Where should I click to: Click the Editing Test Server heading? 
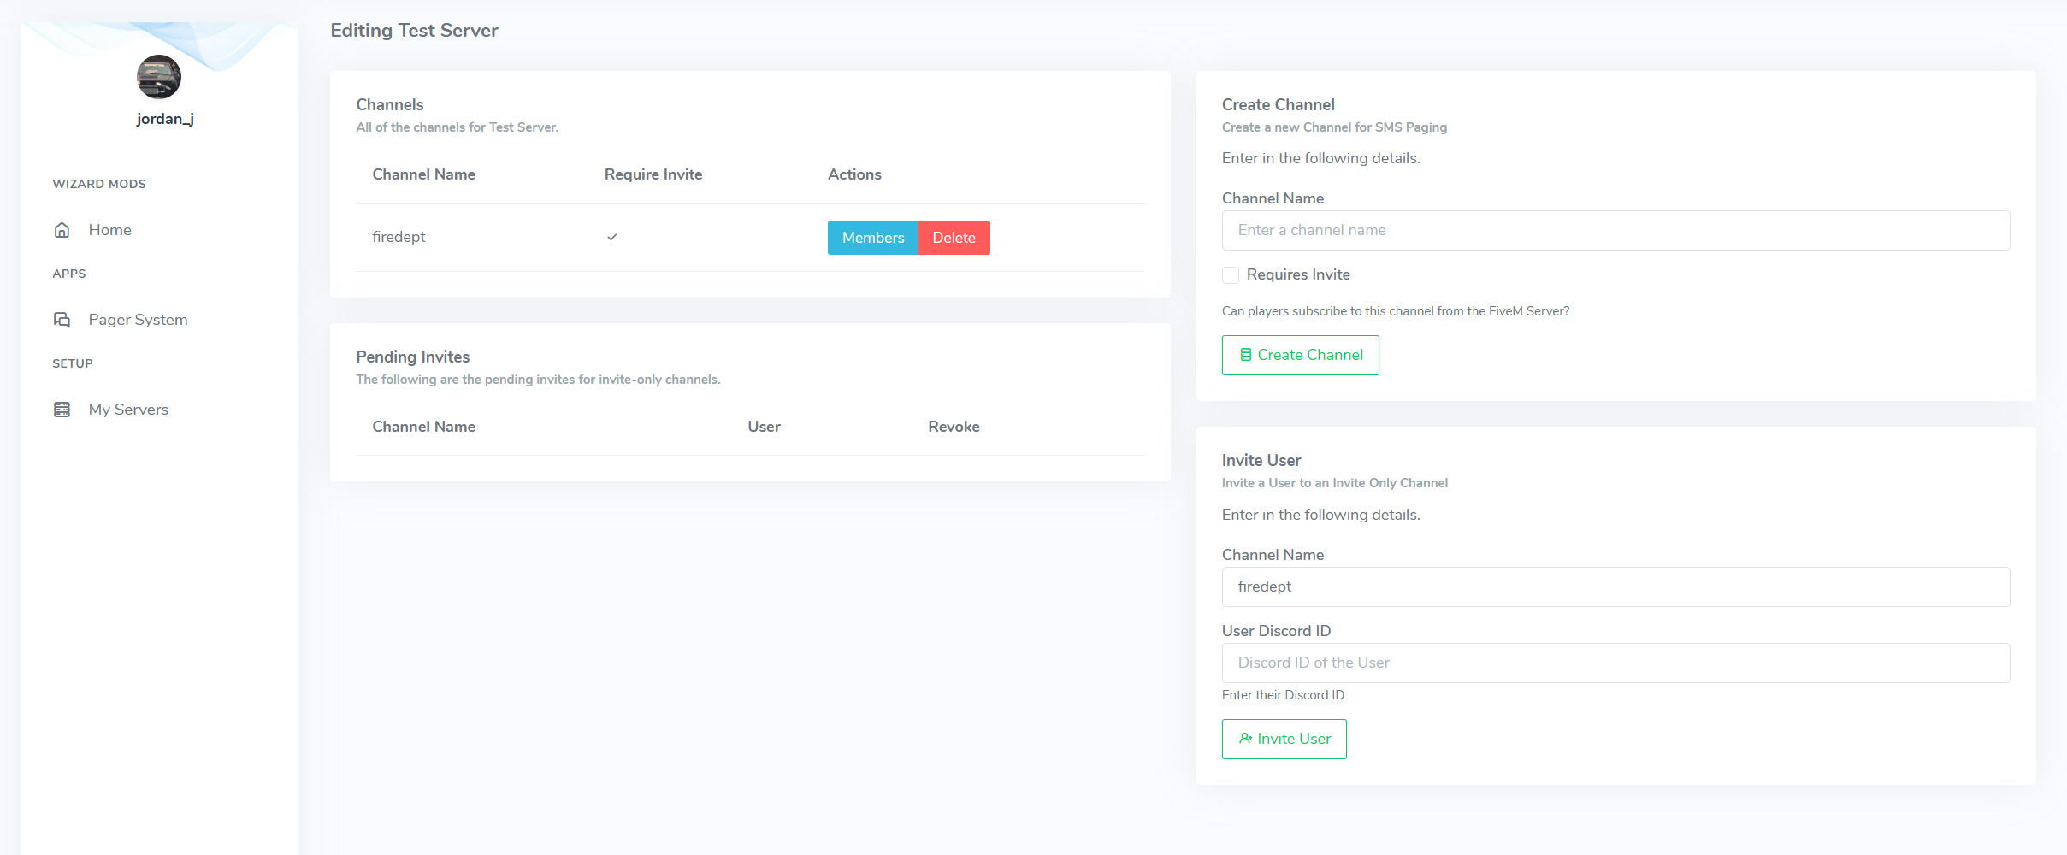[414, 30]
